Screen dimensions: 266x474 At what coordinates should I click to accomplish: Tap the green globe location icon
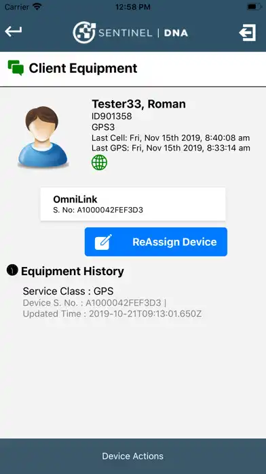[x=100, y=162]
